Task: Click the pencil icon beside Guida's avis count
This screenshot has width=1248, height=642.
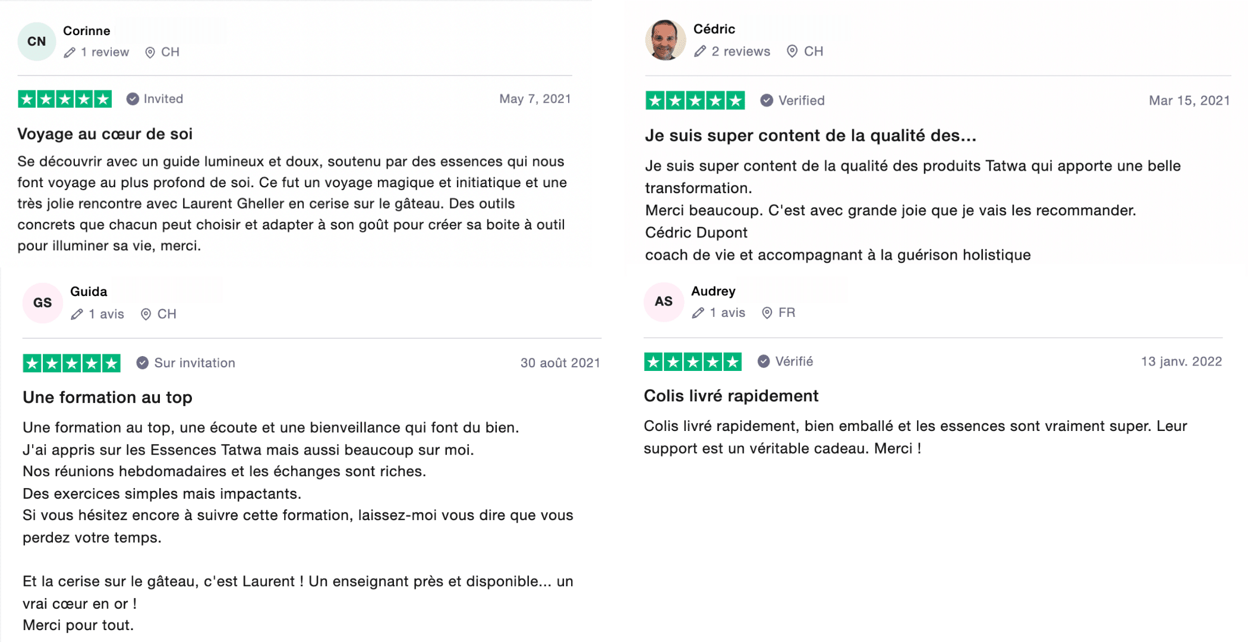Action: click(x=77, y=314)
